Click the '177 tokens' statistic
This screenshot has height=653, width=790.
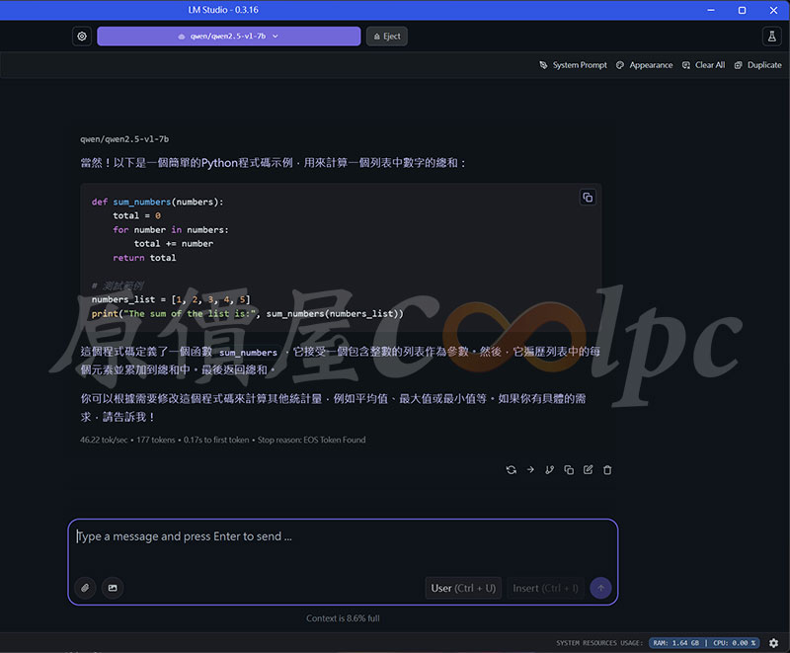coord(156,440)
